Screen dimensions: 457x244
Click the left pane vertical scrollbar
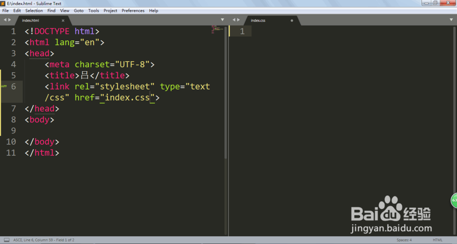coord(226,93)
